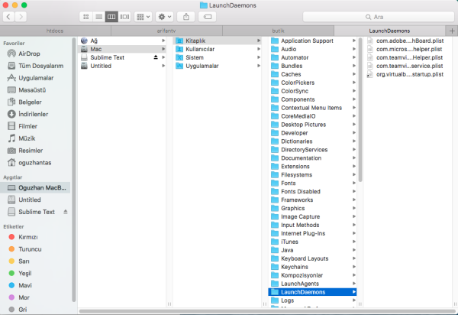
Task: Select com.teamvi....Helper.plist file
Action: (x=406, y=57)
